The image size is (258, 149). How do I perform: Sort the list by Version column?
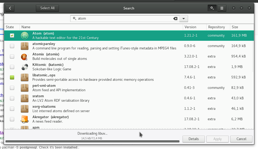pos(190,27)
